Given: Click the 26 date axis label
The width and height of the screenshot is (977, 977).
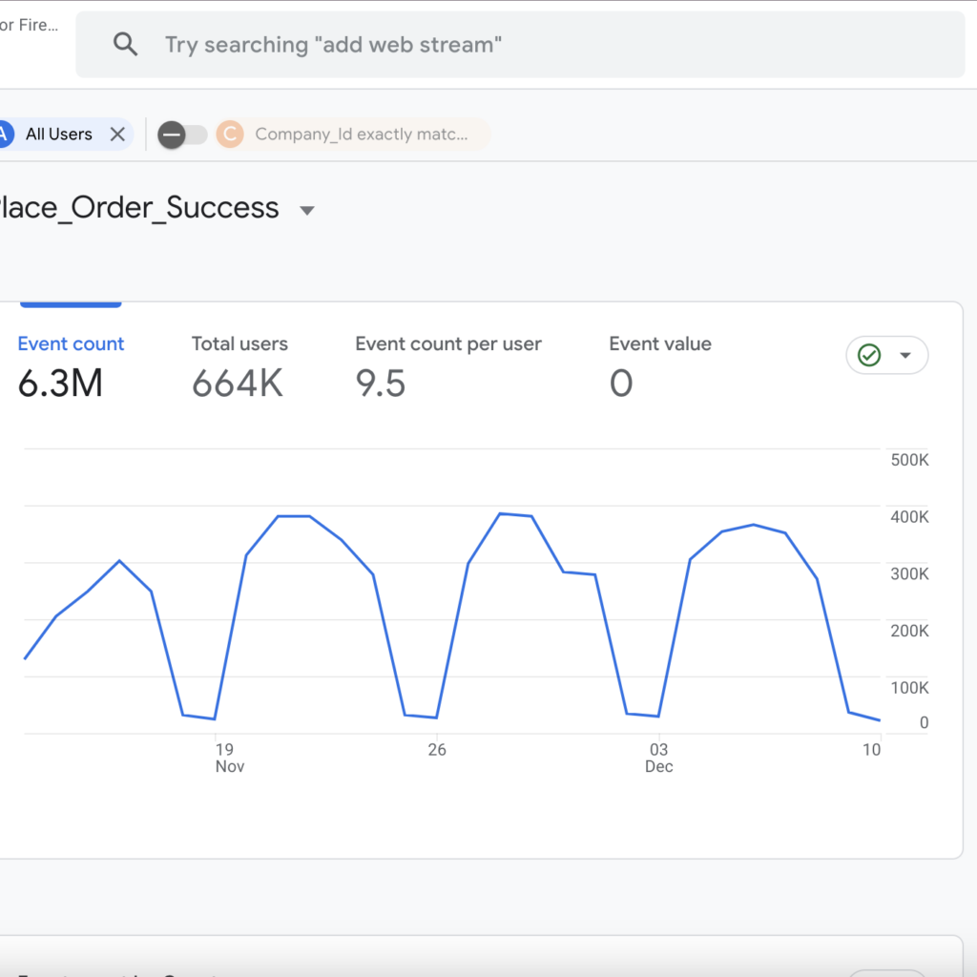Looking at the screenshot, I should pos(437,750).
